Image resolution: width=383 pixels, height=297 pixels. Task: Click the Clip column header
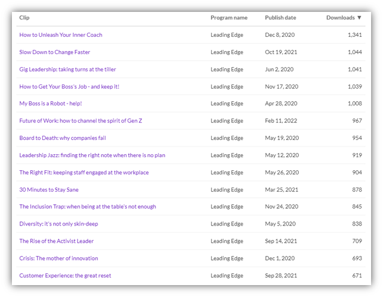pyautogui.click(x=24, y=18)
